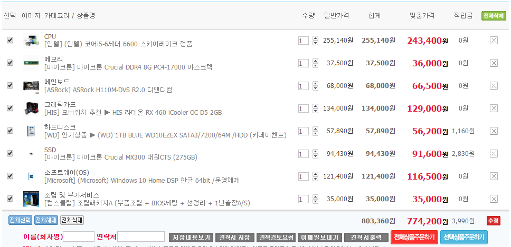This screenshot has height=247, width=511.
Task: Remove the 메인보드 item via X icon
Action: click(x=494, y=85)
